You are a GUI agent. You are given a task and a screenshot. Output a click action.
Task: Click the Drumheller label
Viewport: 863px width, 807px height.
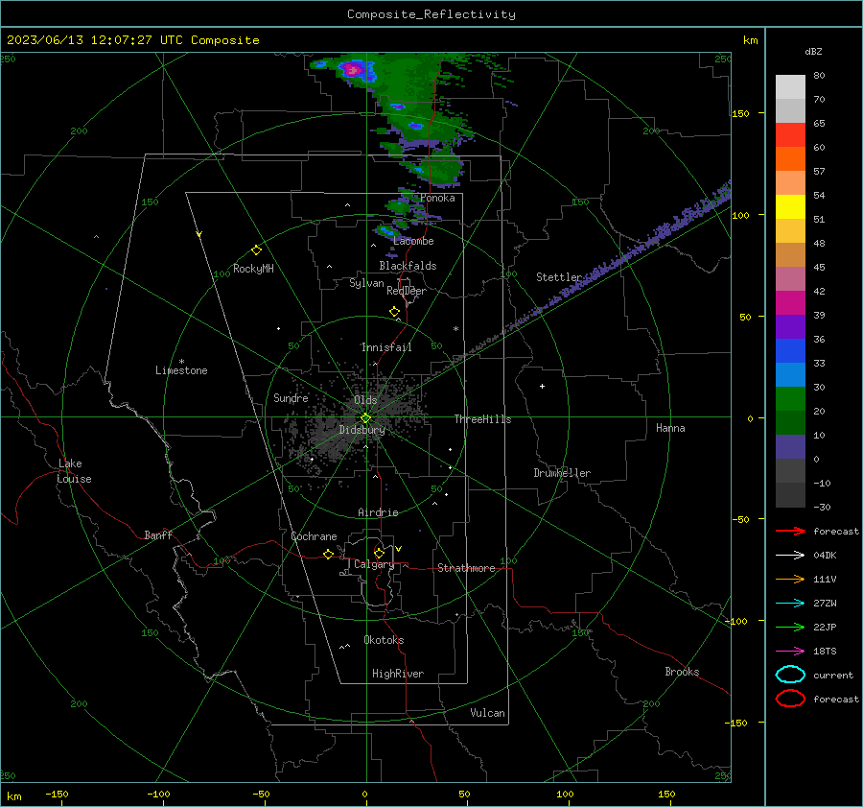click(562, 473)
